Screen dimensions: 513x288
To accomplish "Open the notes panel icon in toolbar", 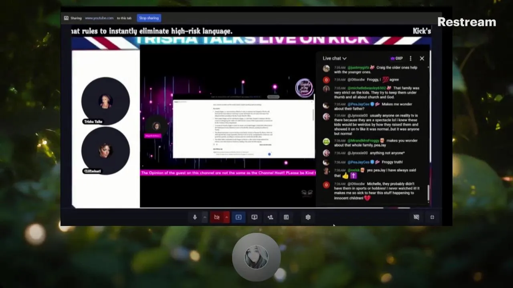I will point(286,217).
